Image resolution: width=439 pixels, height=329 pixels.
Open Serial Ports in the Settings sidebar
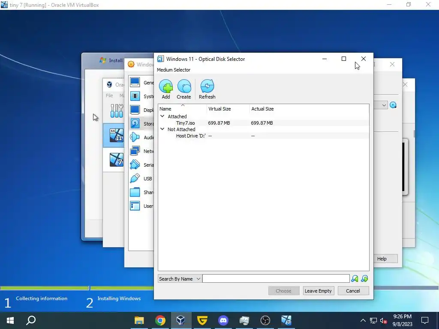click(141, 165)
